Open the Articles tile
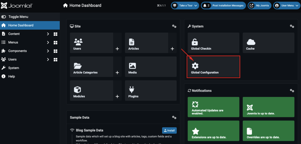 [x=147, y=43]
